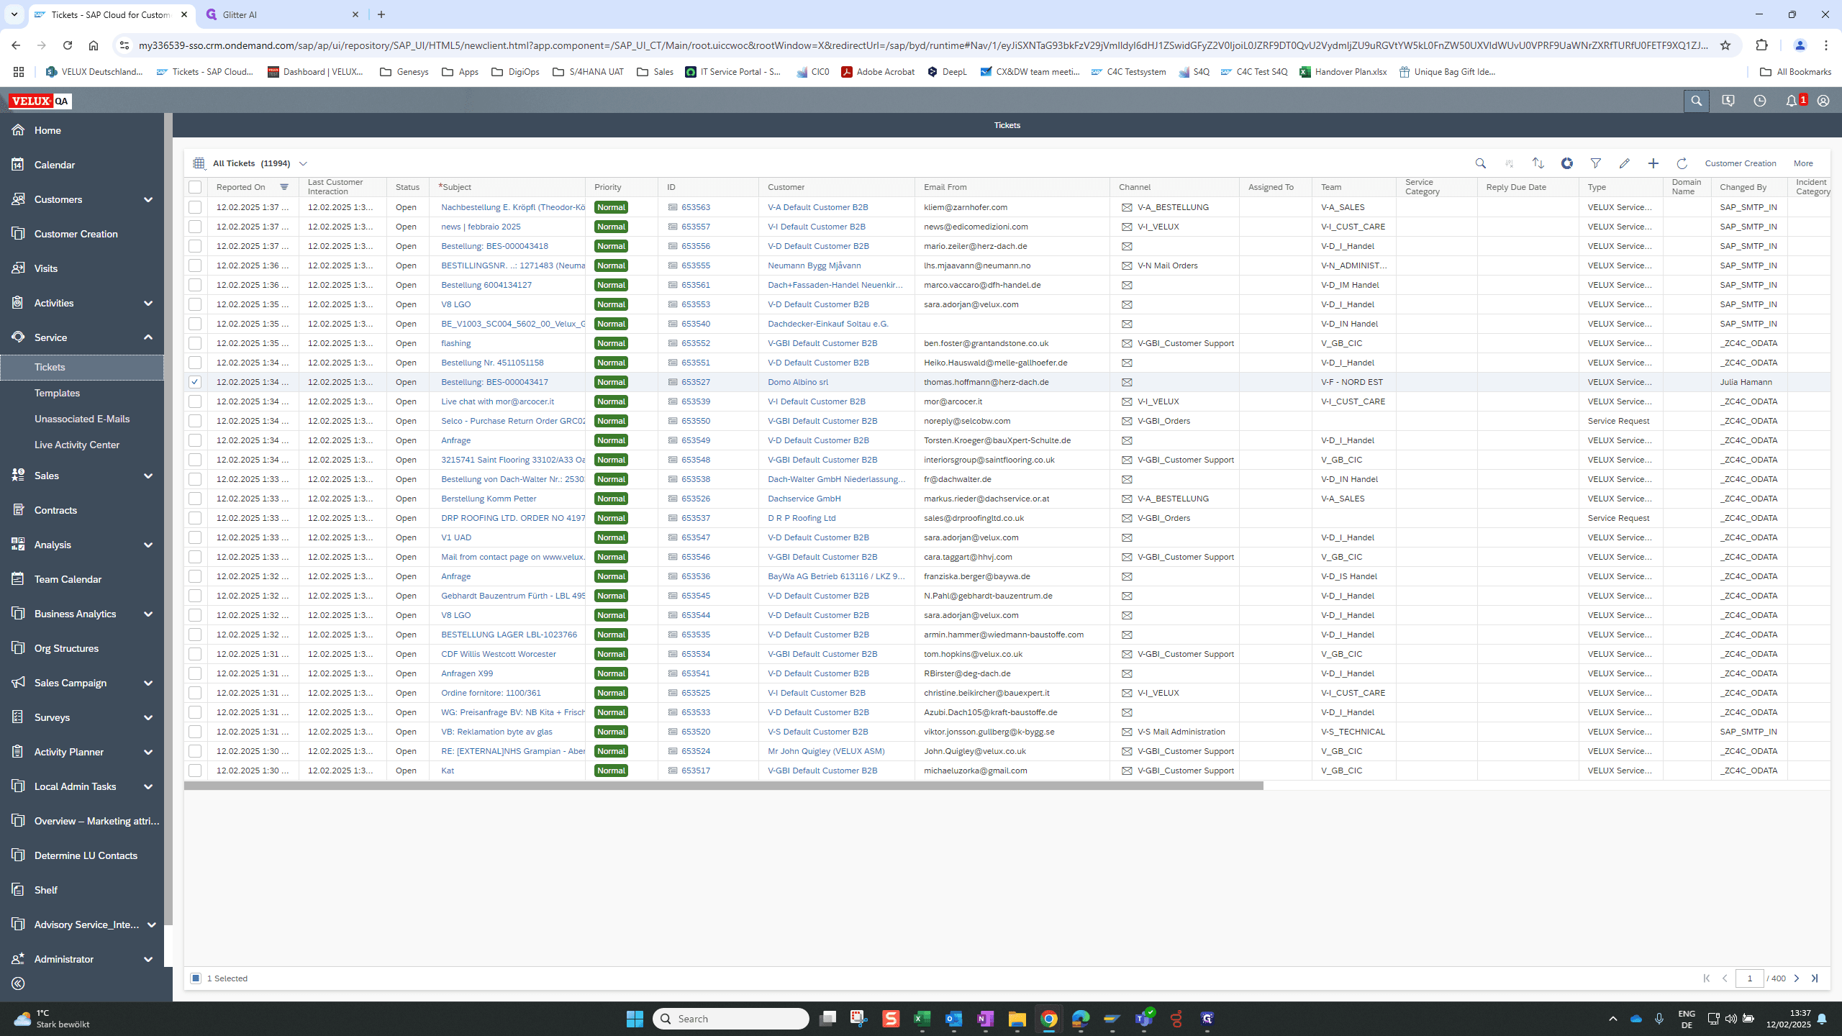1842x1036 pixels.
Task: Select checkbox for ticket 653552 flashing
Action: pyautogui.click(x=195, y=343)
